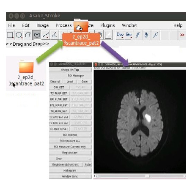Select the Polygon selection tool
The height and width of the screenshot is (192, 192).
pyautogui.click(x=28, y=35)
